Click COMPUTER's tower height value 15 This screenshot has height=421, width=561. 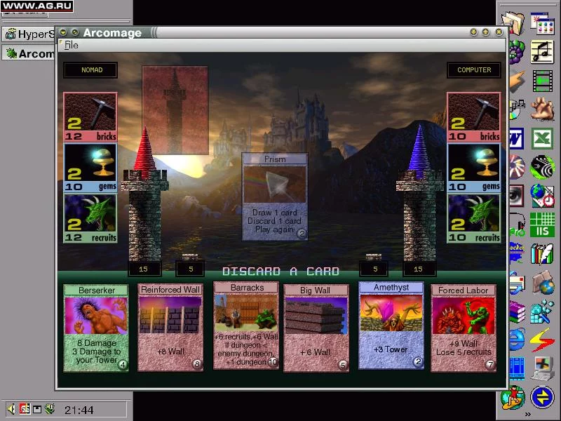tap(419, 269)
